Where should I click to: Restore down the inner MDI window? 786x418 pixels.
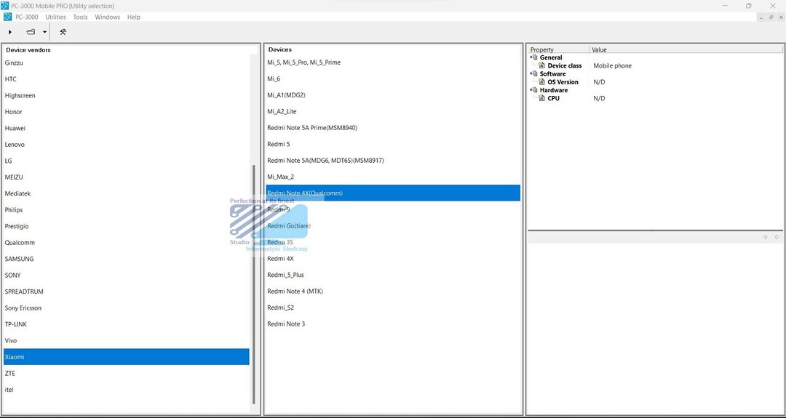[771, 17]
